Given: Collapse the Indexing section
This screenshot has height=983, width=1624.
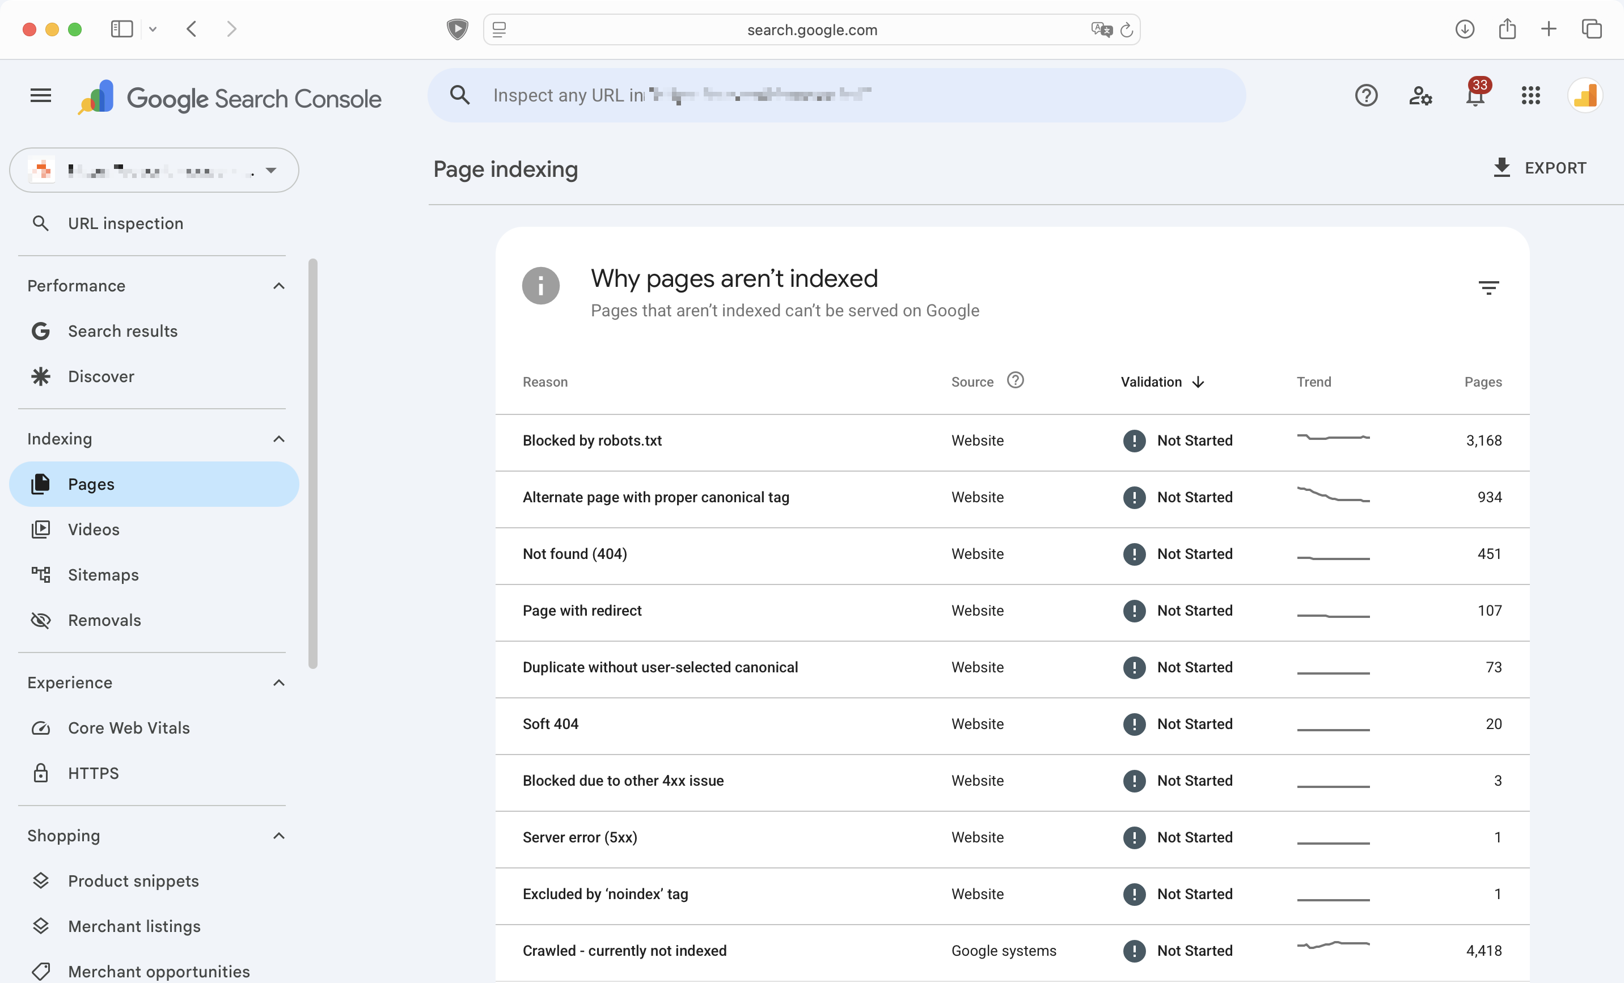Looking at the screenshot, I should (279, 439).
